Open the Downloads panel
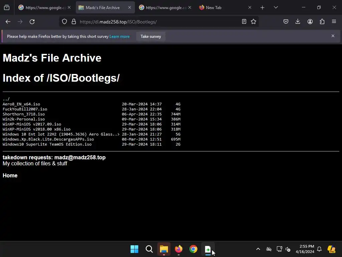Image resolution: width=342 pixels, height=257 pixels. click(x=298, y=21)
